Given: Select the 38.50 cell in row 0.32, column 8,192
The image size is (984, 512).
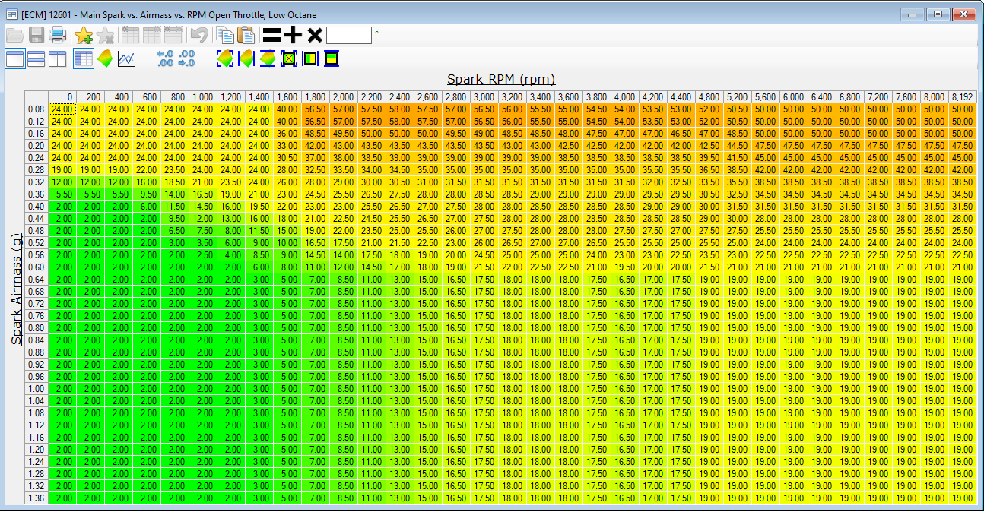Looking at the screenshot, I should coord(962,182).
